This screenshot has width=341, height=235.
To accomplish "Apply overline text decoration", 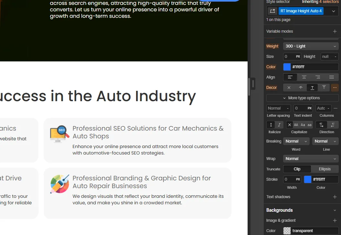I will tap(324, 88).
